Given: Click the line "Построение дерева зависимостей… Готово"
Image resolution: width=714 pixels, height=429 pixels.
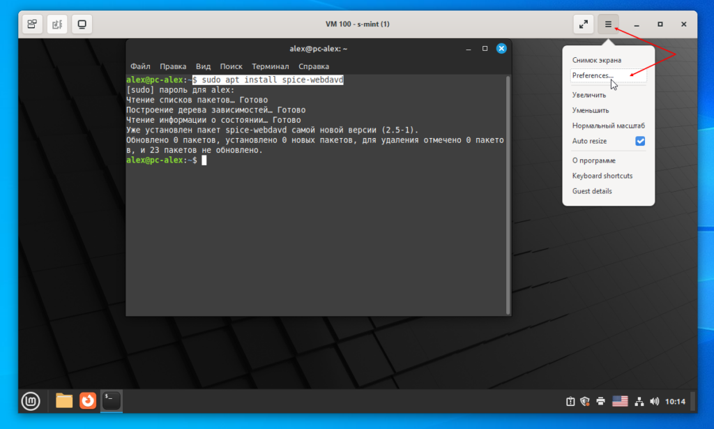Looking at the screenshot, I should (x=216, y=110).
